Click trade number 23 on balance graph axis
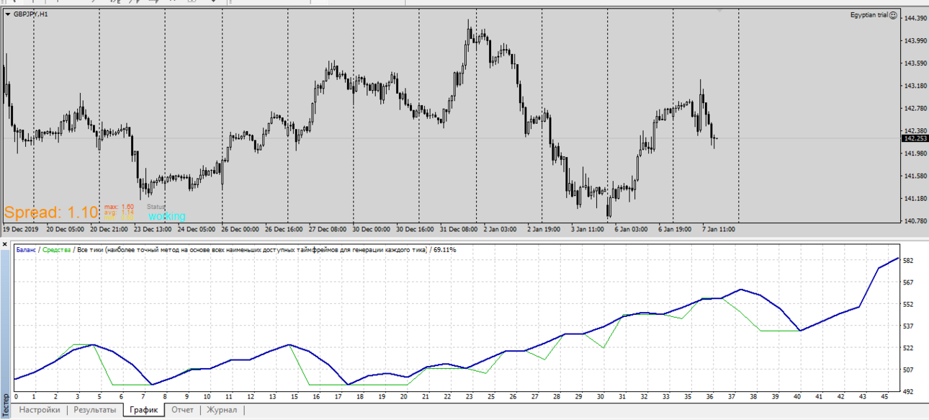 pyautogui.click(x=469, y=396)
